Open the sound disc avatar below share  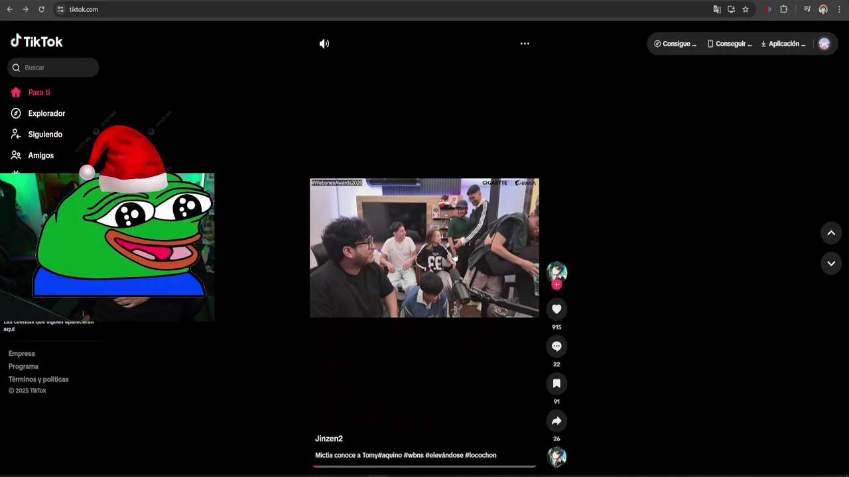556,457
